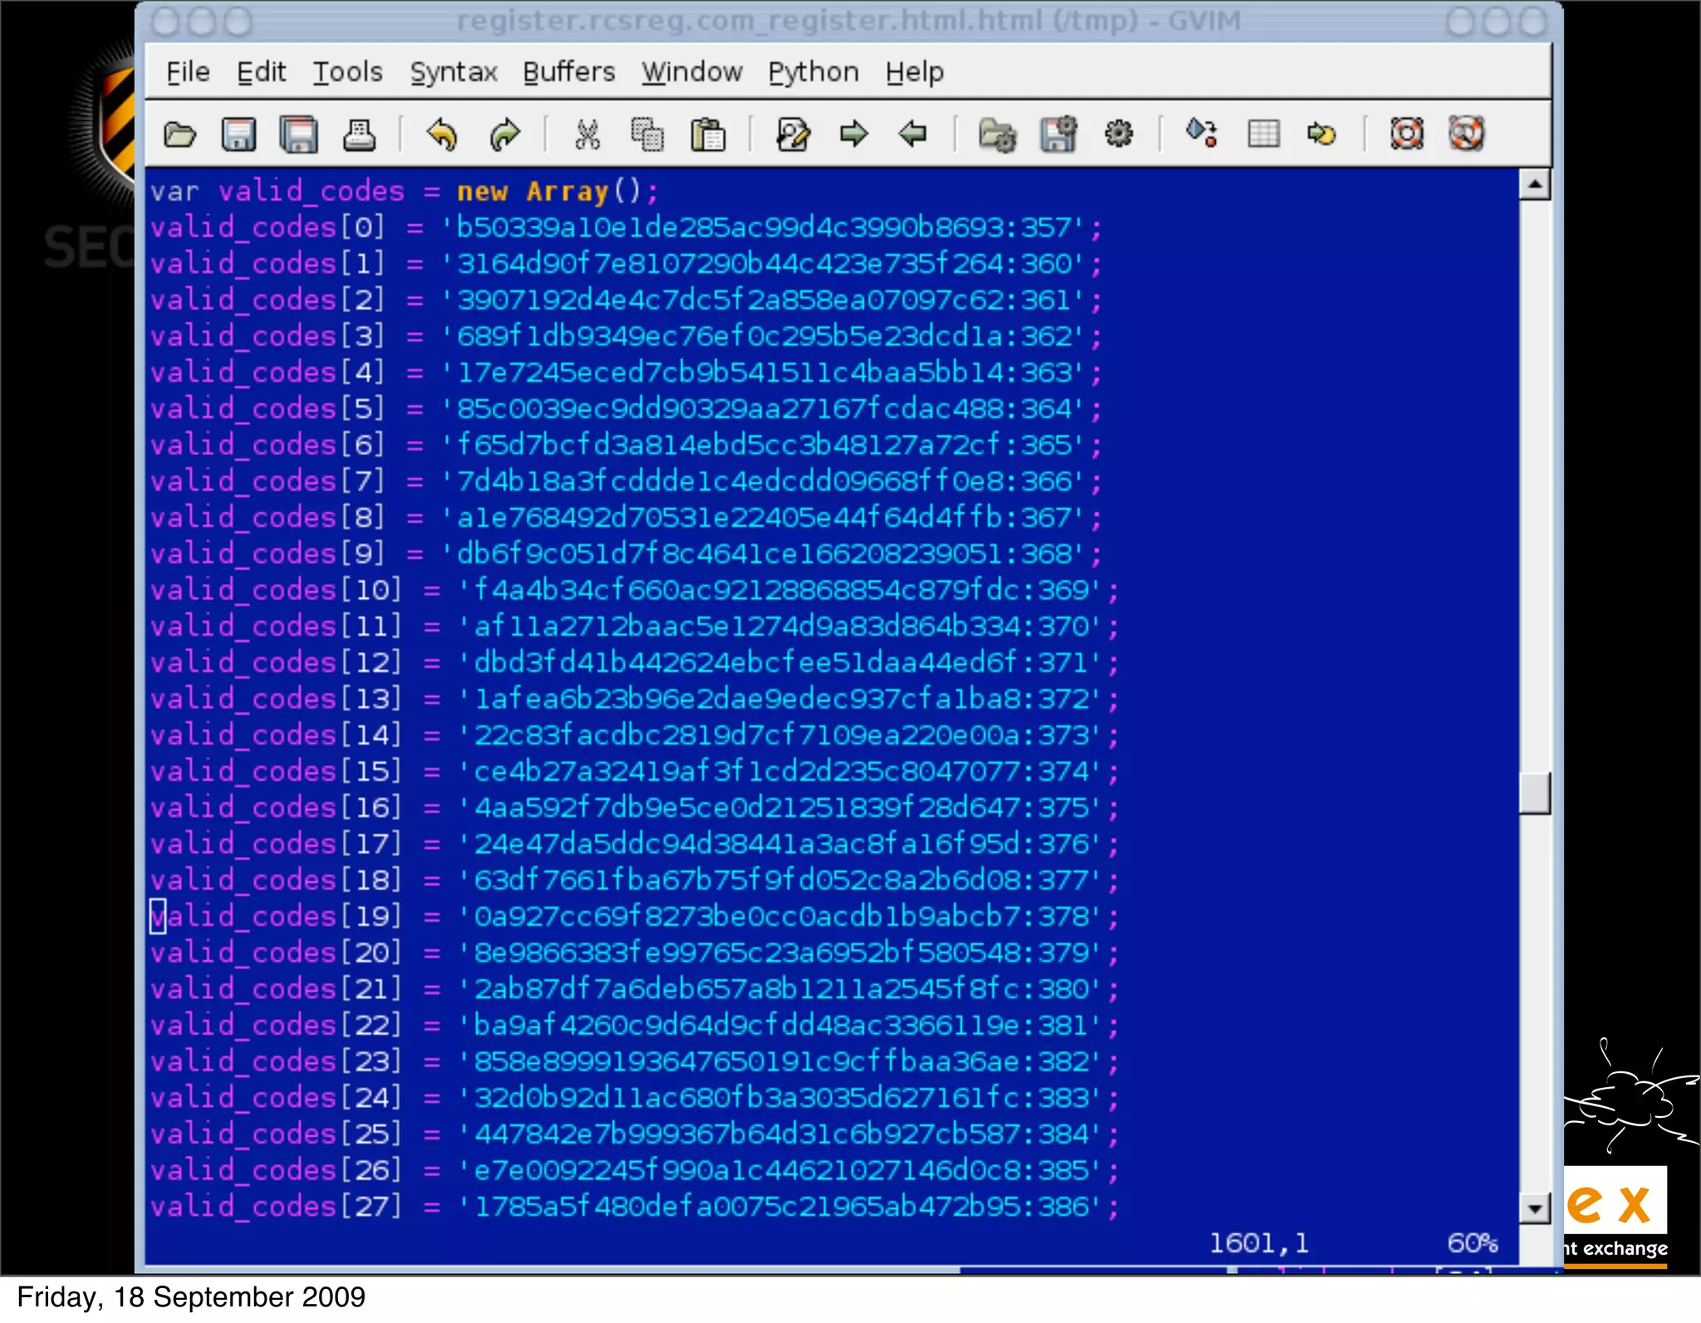Click the Print toolbar icon
The height and width of the screenshot is (1323, 1701).
[359, 135]
